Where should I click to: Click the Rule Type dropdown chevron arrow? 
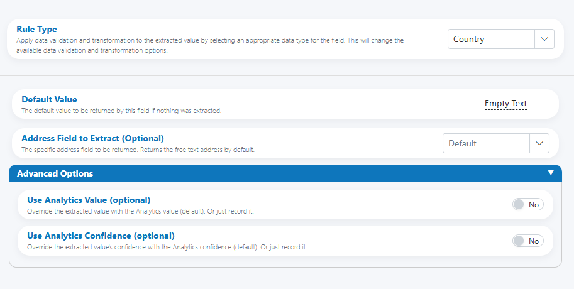pos(544,39)
